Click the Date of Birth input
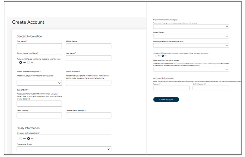 [x=39, y=103]
